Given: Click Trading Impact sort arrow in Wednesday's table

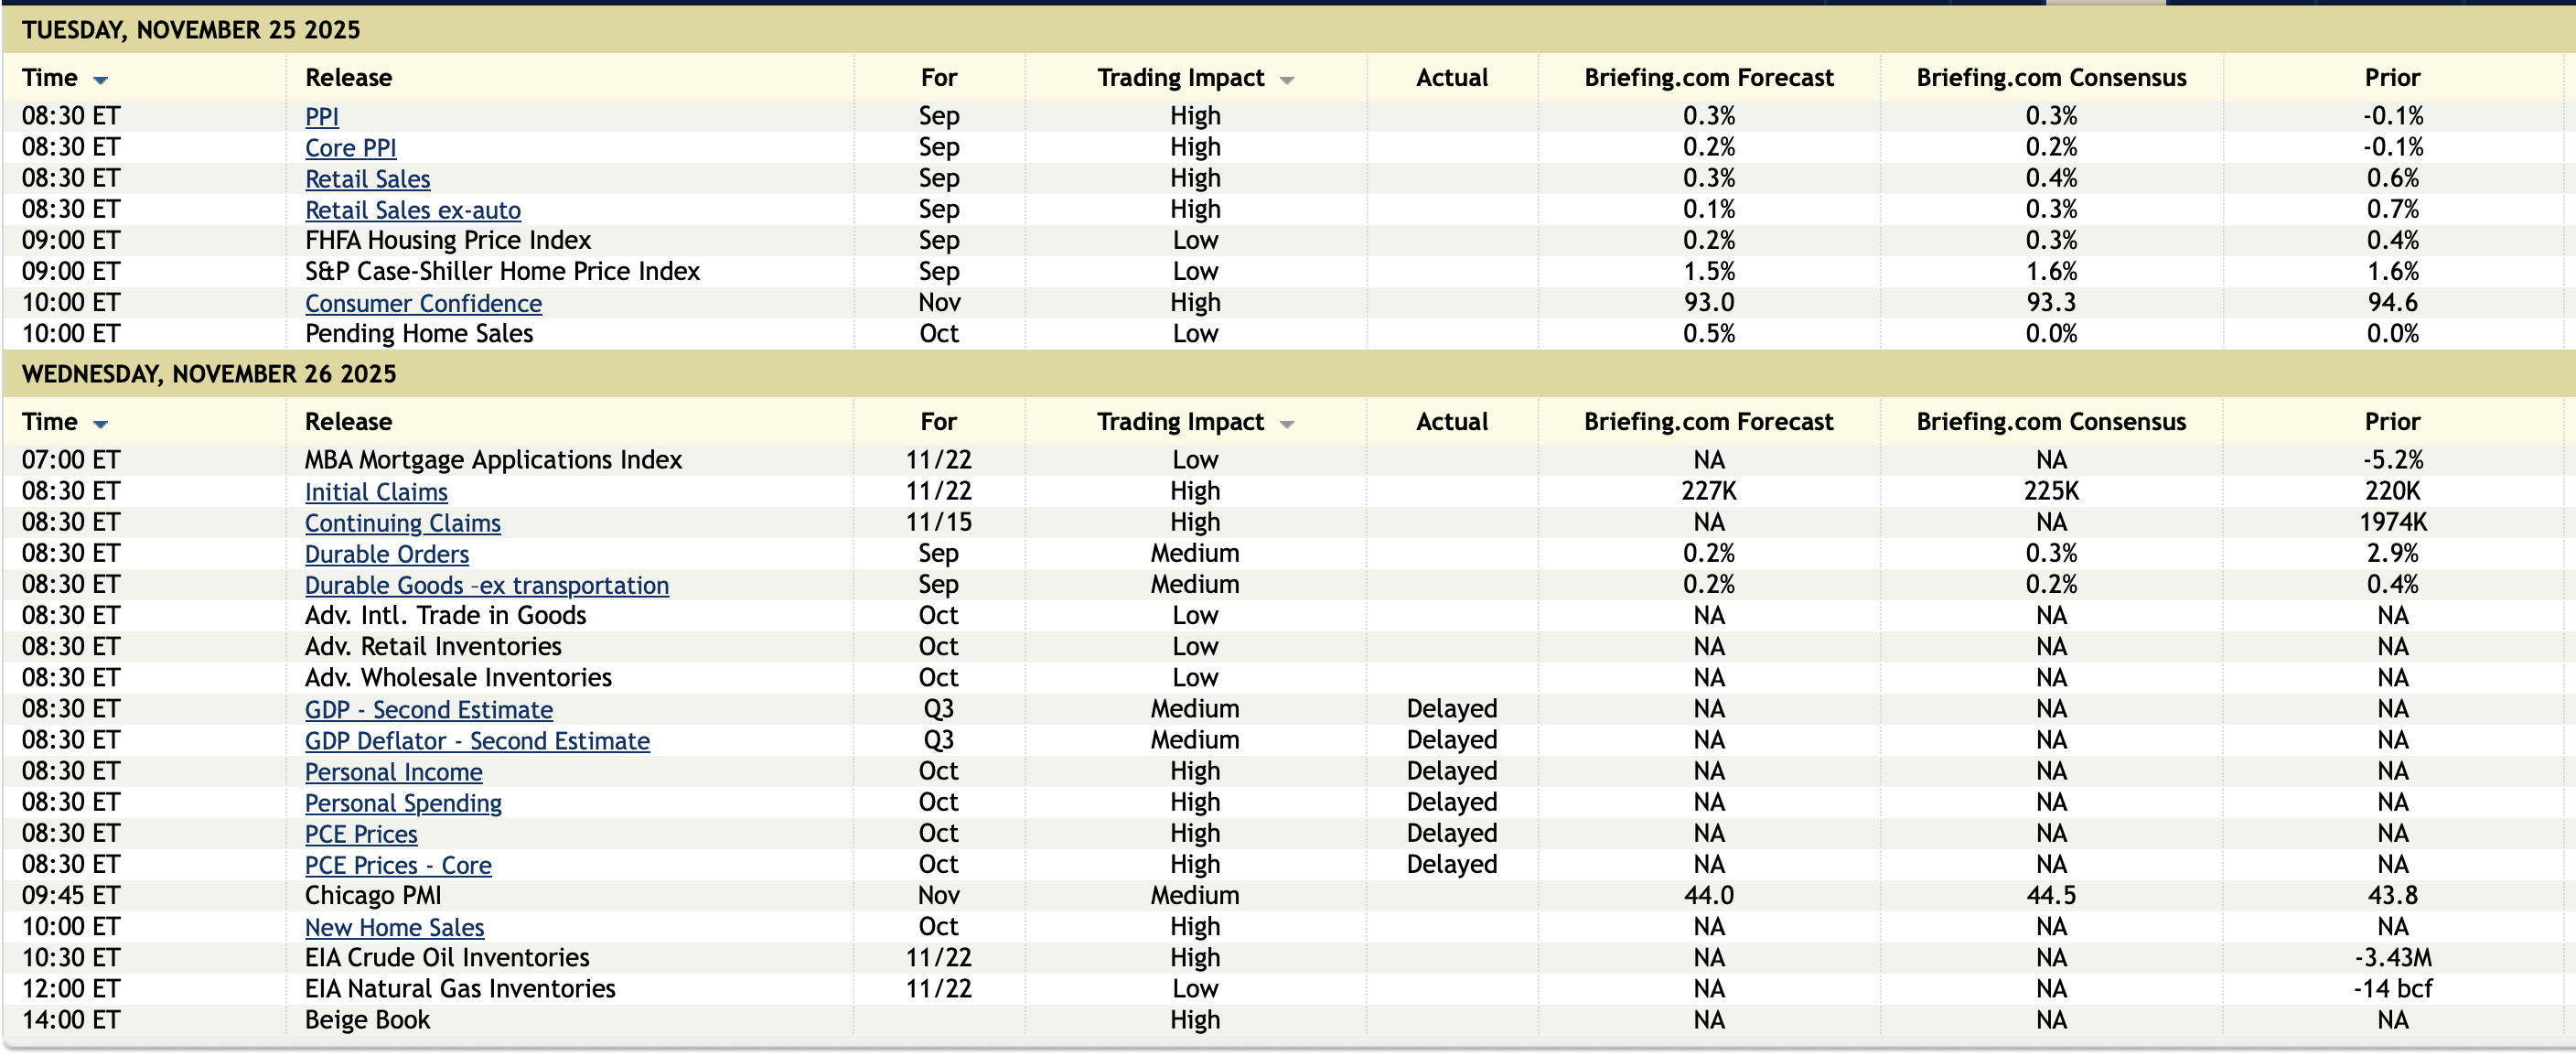Looking at the screenshot, I should point(1287,424).
